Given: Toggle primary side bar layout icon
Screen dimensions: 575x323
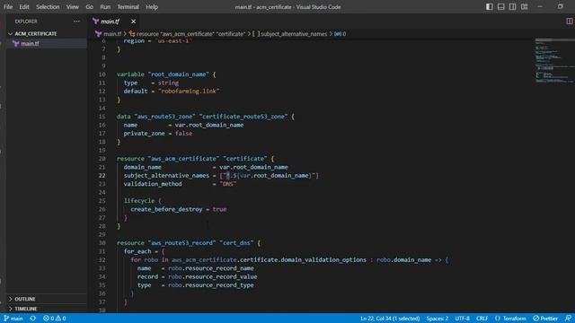Looking at the screenshot, I should tap(489, 7).
